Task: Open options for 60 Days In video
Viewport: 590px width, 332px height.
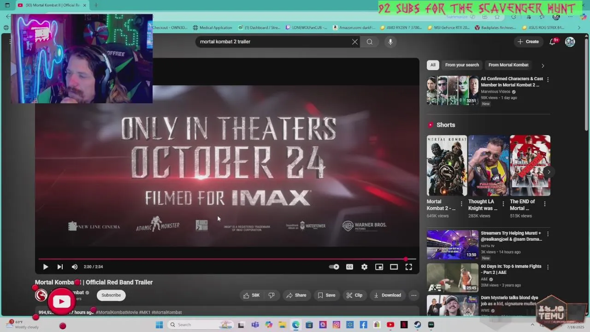Action: coord(548,267)
